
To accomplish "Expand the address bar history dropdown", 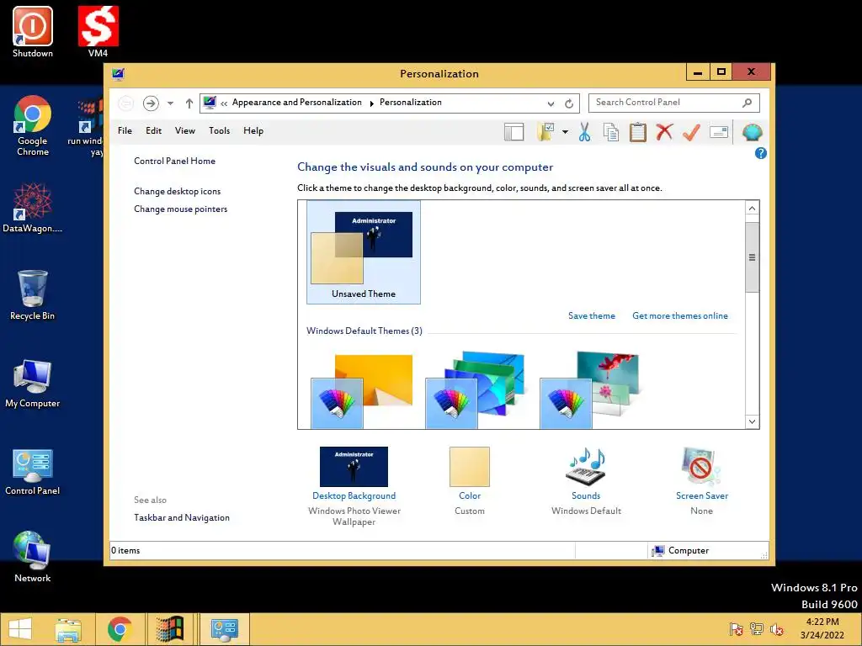I will 551,103.
